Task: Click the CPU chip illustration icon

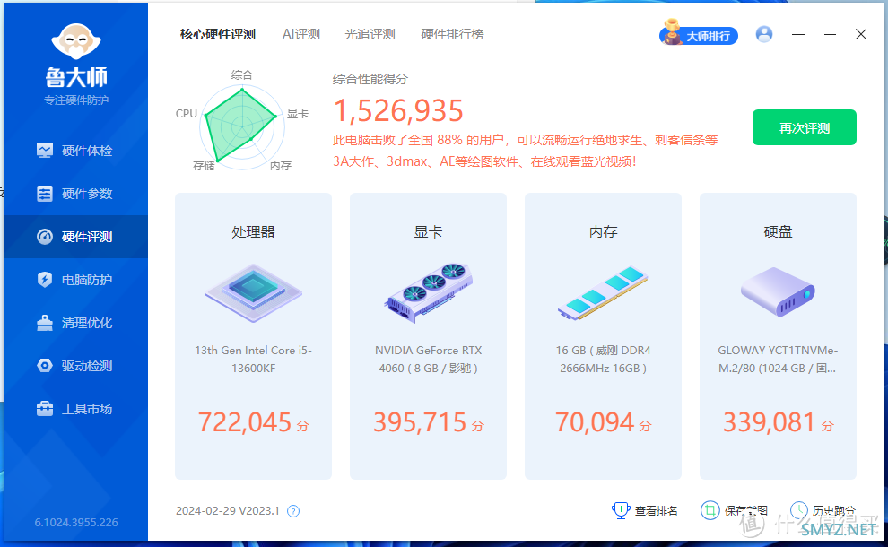Action: (x=253, y=292)
